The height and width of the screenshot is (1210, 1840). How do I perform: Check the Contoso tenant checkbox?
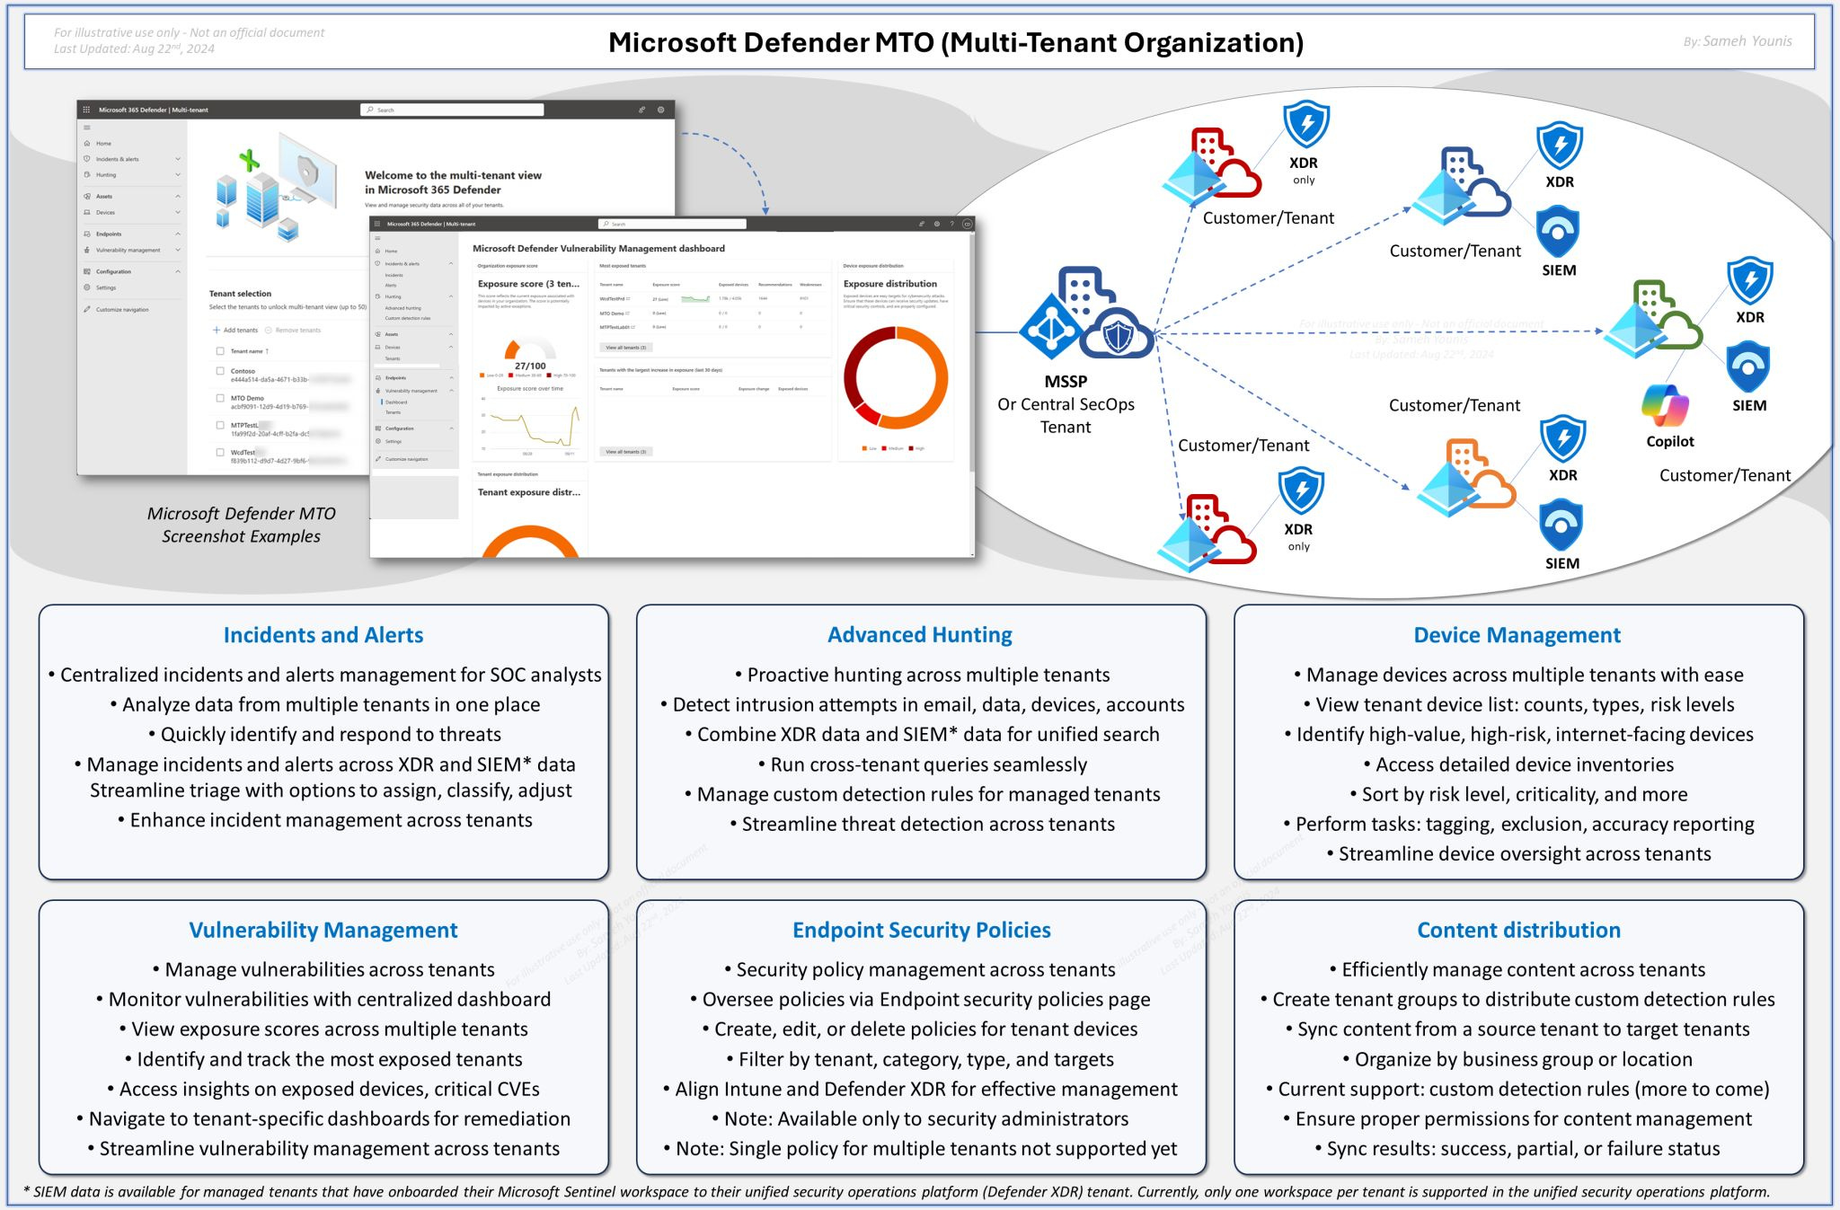[x=220, y=371]
